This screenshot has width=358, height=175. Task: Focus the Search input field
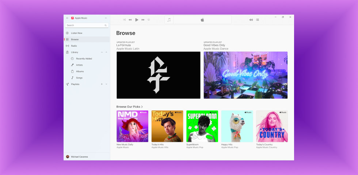[87, 25]
